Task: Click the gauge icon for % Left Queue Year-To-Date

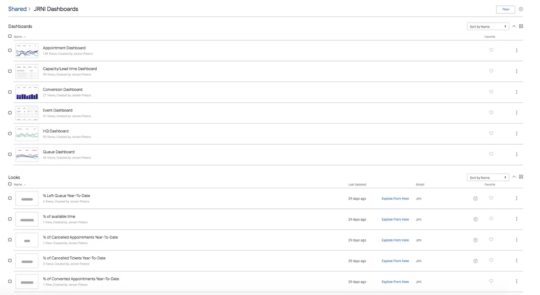Action: tap(475, 198)
